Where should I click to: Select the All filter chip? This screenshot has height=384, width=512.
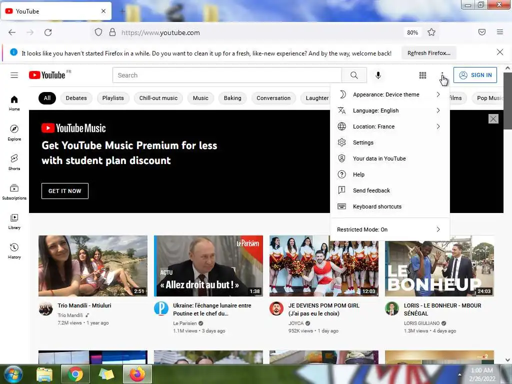(47, 98)
